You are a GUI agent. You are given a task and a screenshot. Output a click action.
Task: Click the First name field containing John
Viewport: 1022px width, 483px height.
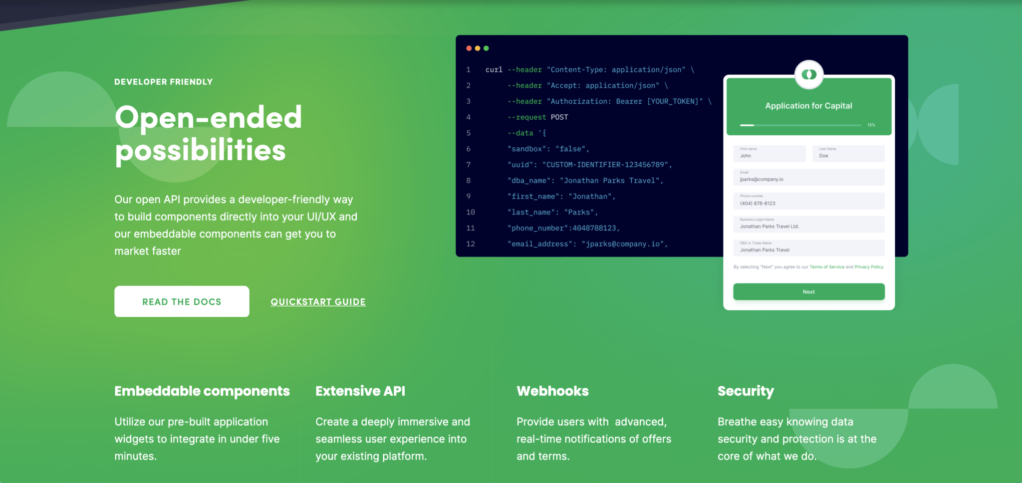[769, 153]
